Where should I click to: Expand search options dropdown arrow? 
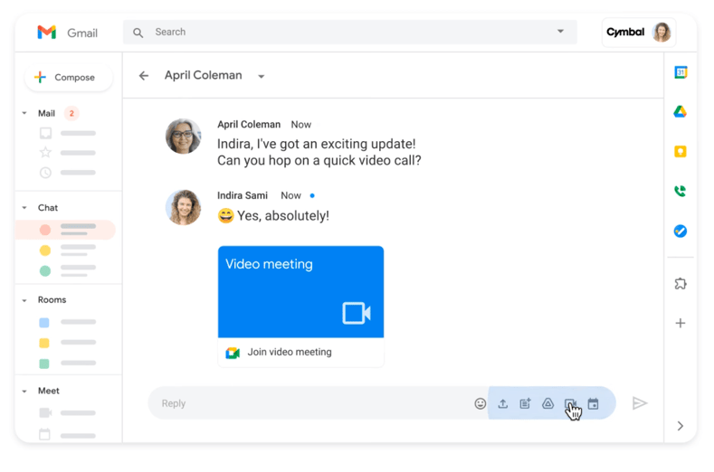coord(560,32)
